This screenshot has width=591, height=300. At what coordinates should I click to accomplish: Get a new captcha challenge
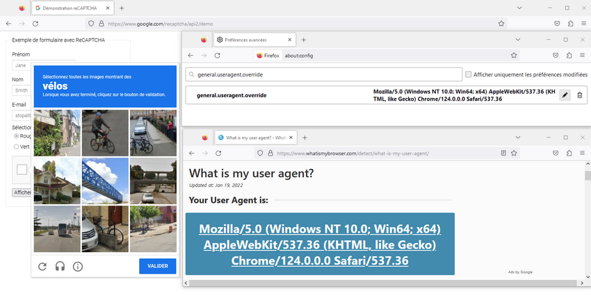[x=42, y=267]
